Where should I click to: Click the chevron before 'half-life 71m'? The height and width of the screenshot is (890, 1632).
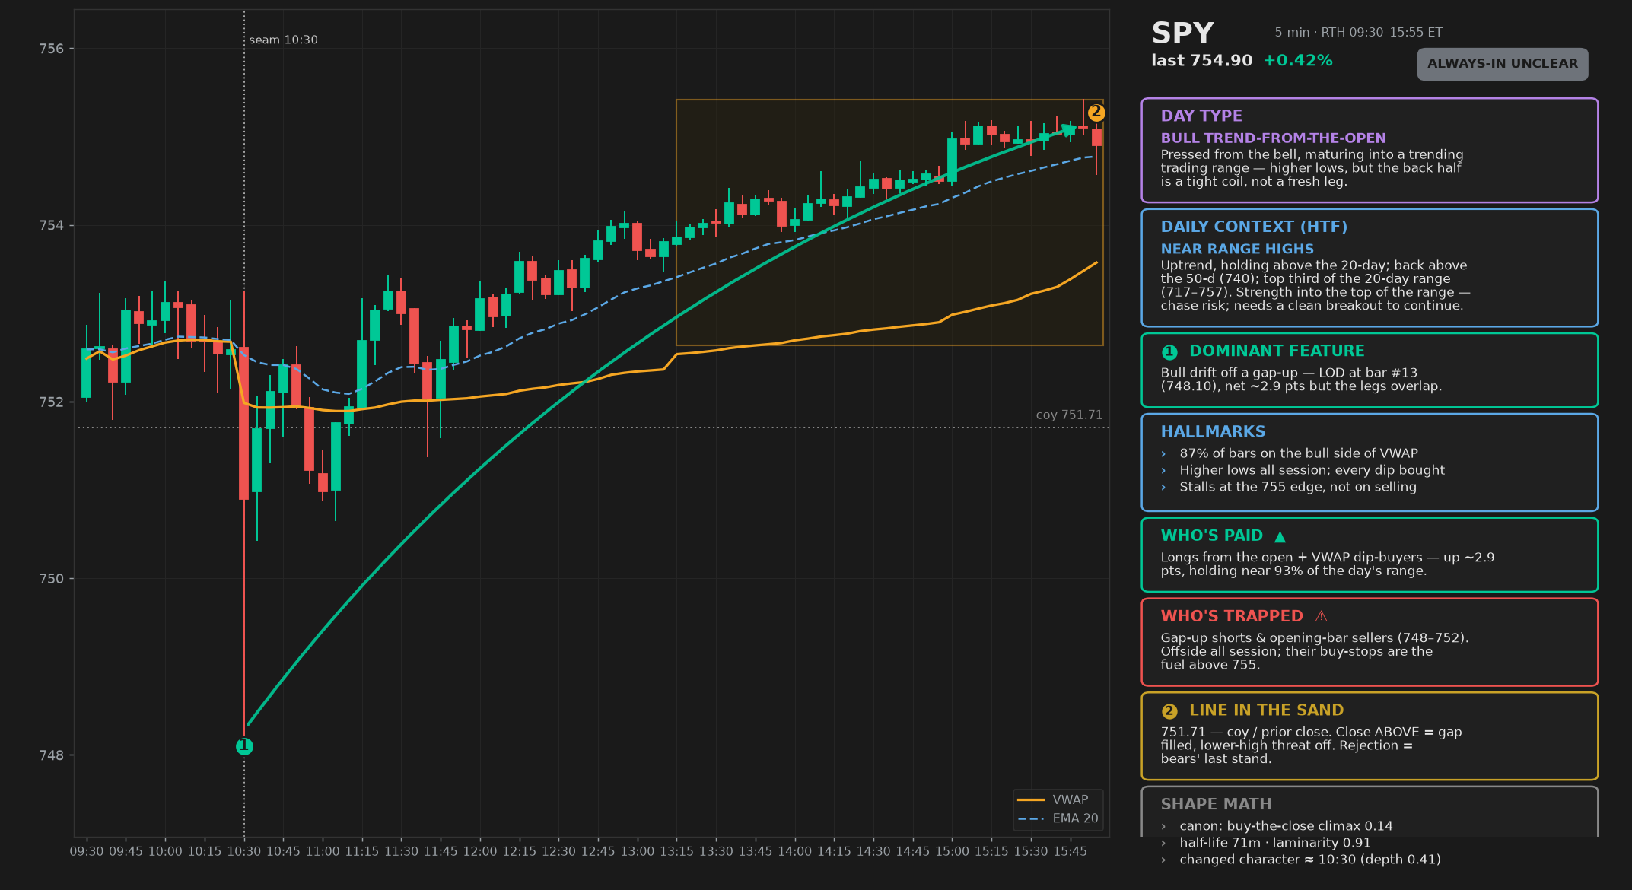coord(1163,844)
